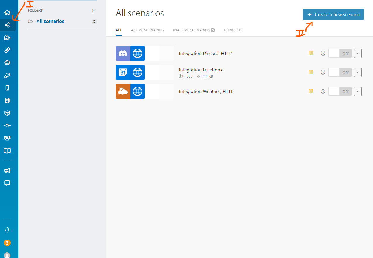Image resolution: width=373 pixels, height=258 pixels.
Task: Toggle the Integration Discord, HTTP scenario on
Action: (x=340, y=54)
